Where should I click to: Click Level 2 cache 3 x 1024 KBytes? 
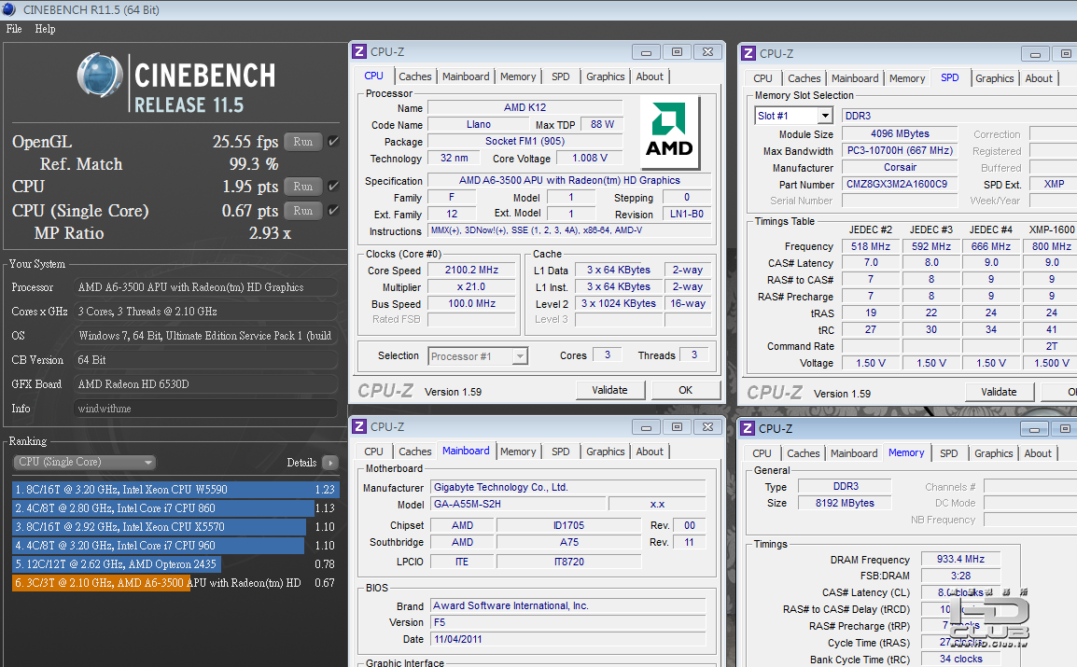tap(618, 303)
